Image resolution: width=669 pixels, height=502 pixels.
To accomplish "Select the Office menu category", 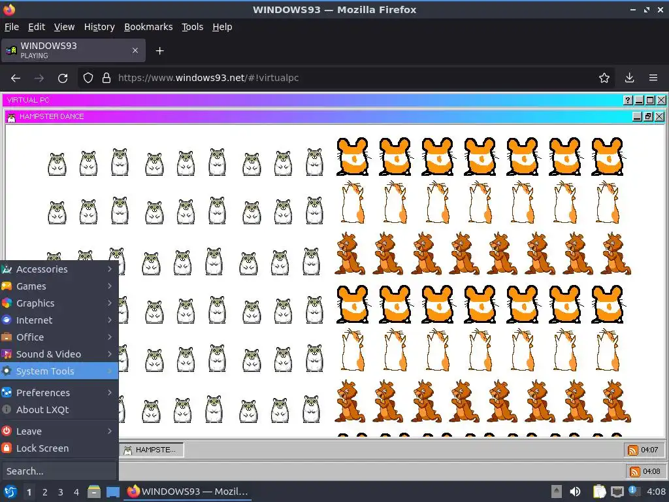I will [x=59, y=337].
